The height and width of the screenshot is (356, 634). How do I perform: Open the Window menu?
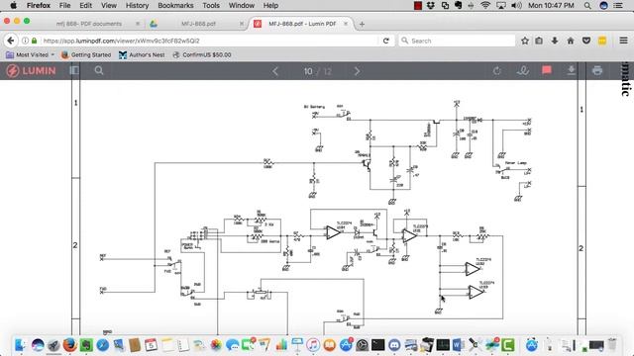pyautogui.click(x=242, y=5)
